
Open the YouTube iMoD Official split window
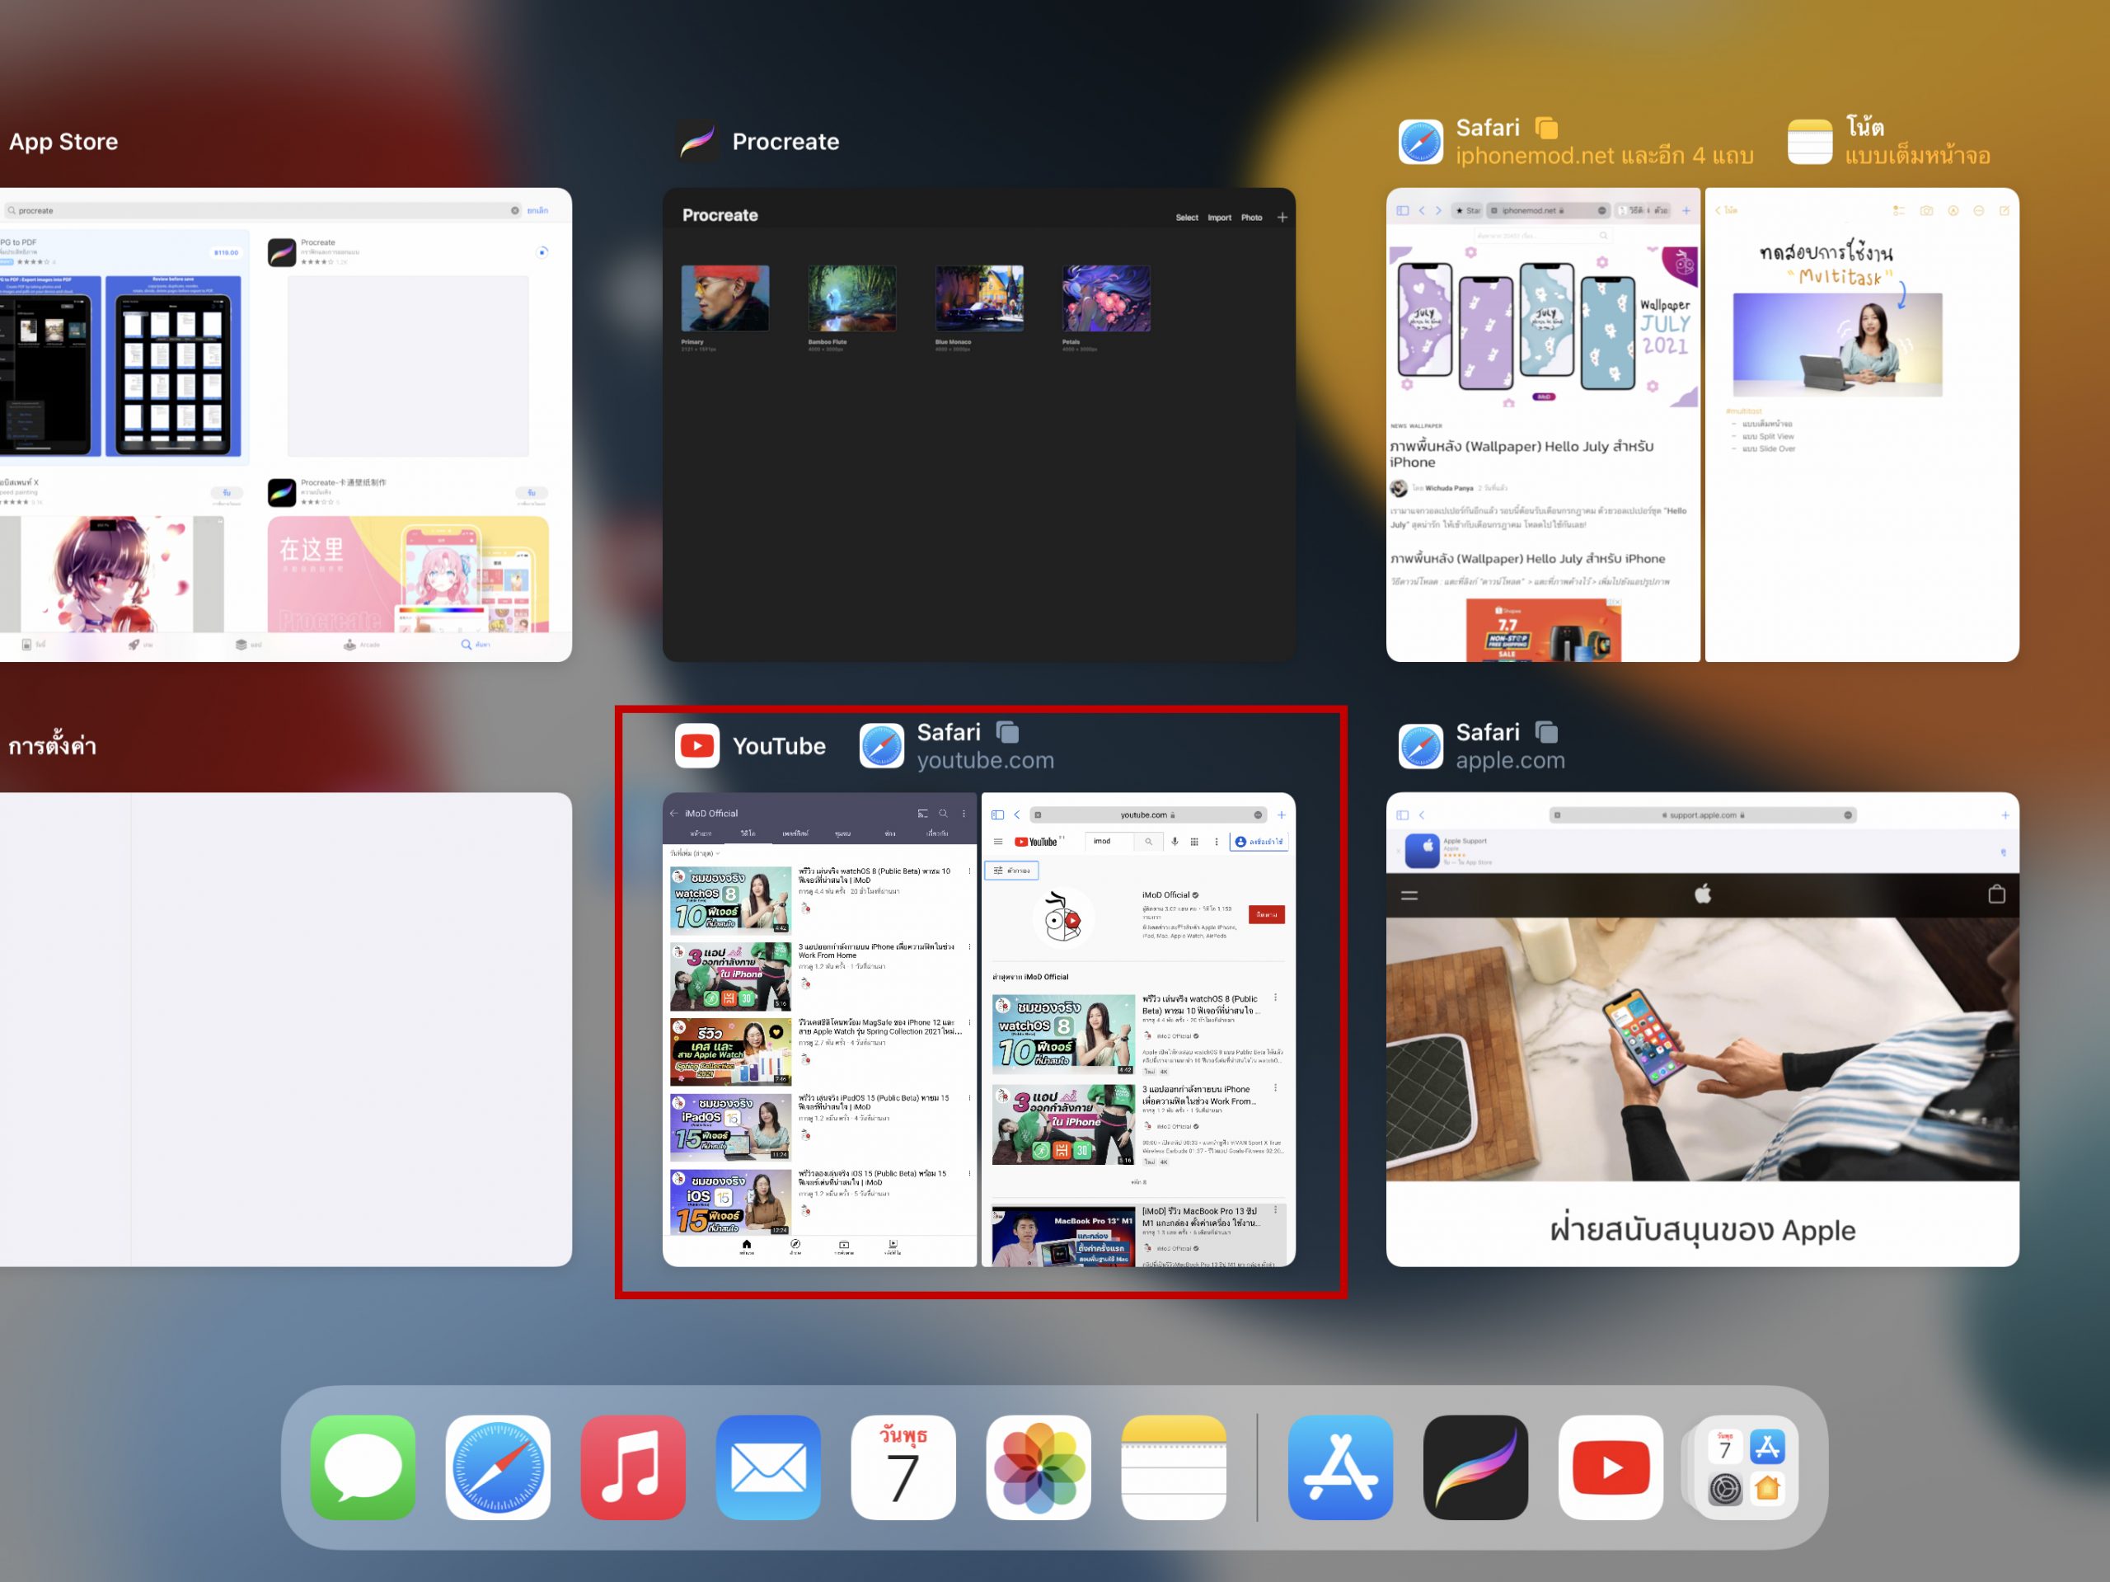point(819,1029)
